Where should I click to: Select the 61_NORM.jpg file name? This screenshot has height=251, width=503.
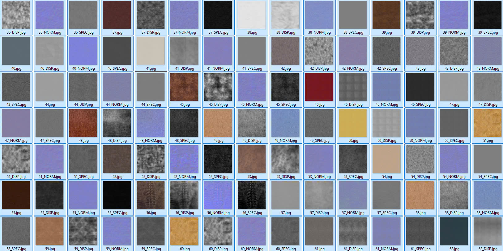pos(387,249)
